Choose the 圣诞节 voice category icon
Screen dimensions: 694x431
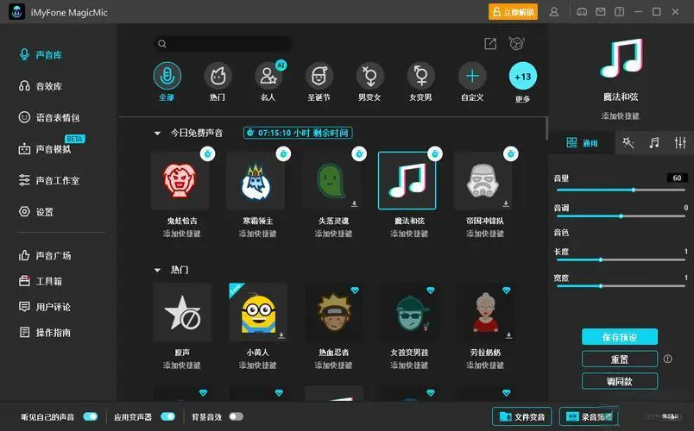click(x=319, y=76)
